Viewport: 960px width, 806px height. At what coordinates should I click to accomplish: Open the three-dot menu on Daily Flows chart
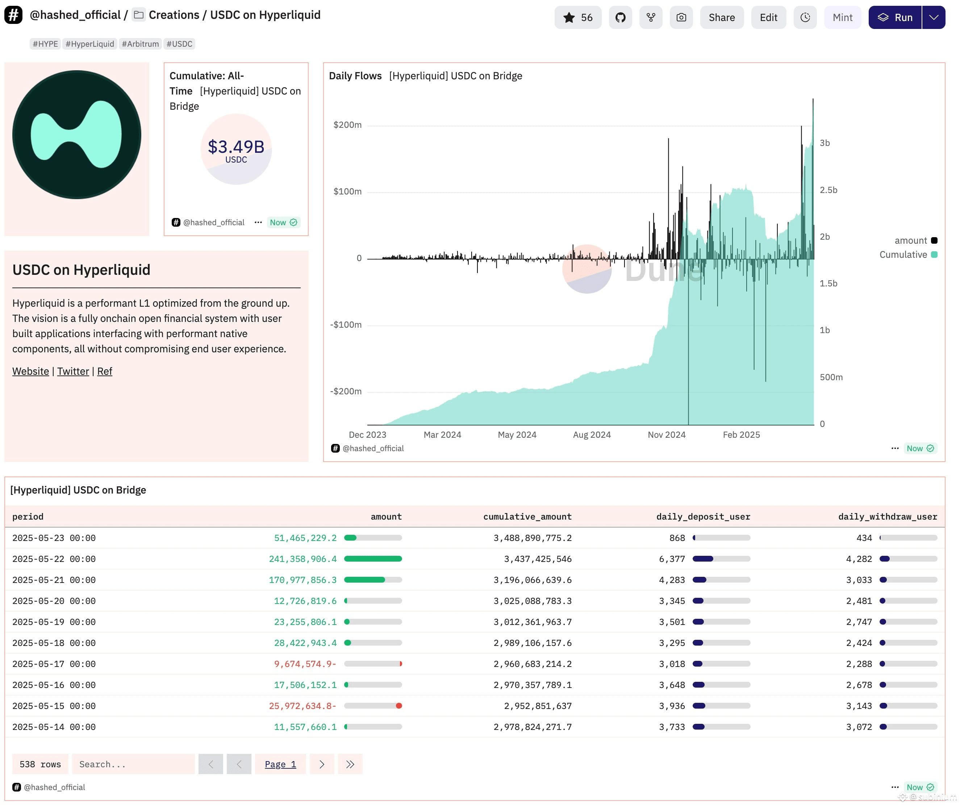(x=895, y=448)
